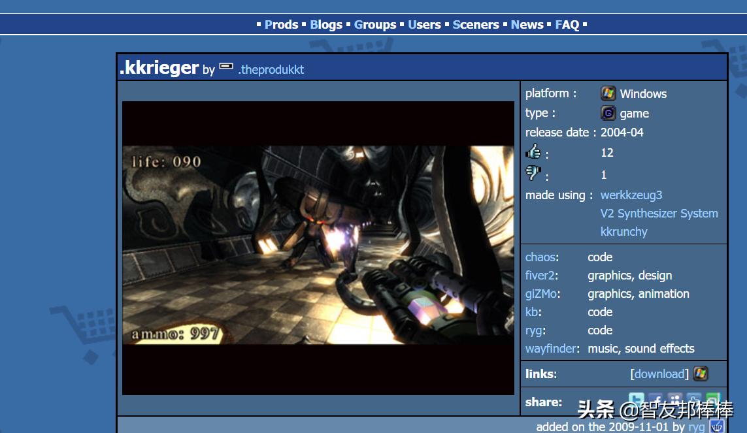Open kb scener profile
The image size is (747, 433).
point(532,312)
